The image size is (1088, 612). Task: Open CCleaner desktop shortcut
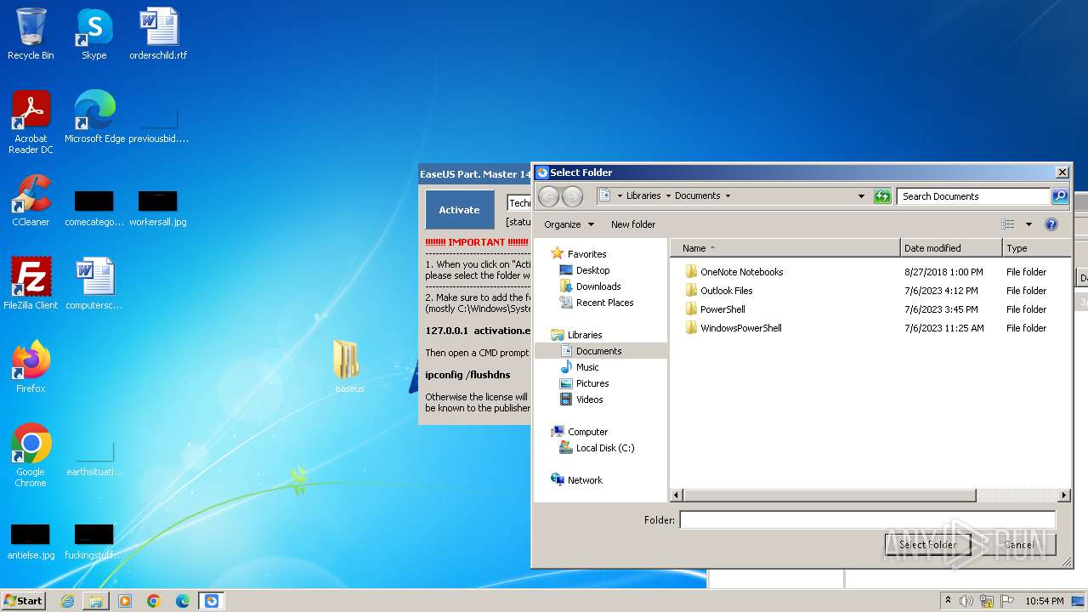tap(31, 201)
